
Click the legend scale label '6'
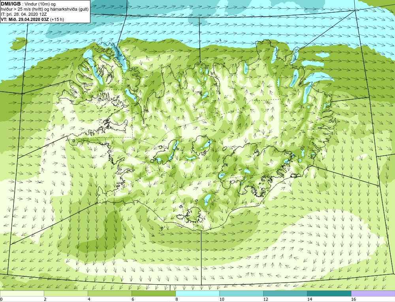[x=133, y=299]
